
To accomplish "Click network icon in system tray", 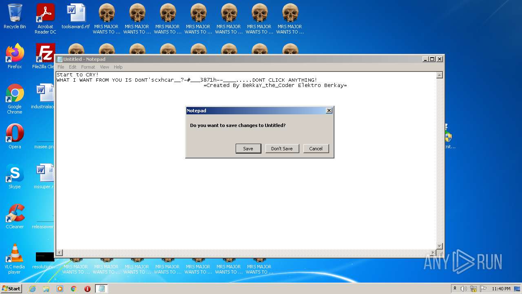I will point(473,289).
